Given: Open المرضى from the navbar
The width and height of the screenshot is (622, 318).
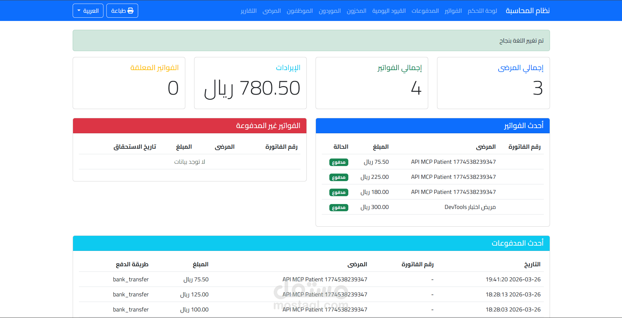Looking at the screenshot, I should pyautogui.click(x=272, y=10).
